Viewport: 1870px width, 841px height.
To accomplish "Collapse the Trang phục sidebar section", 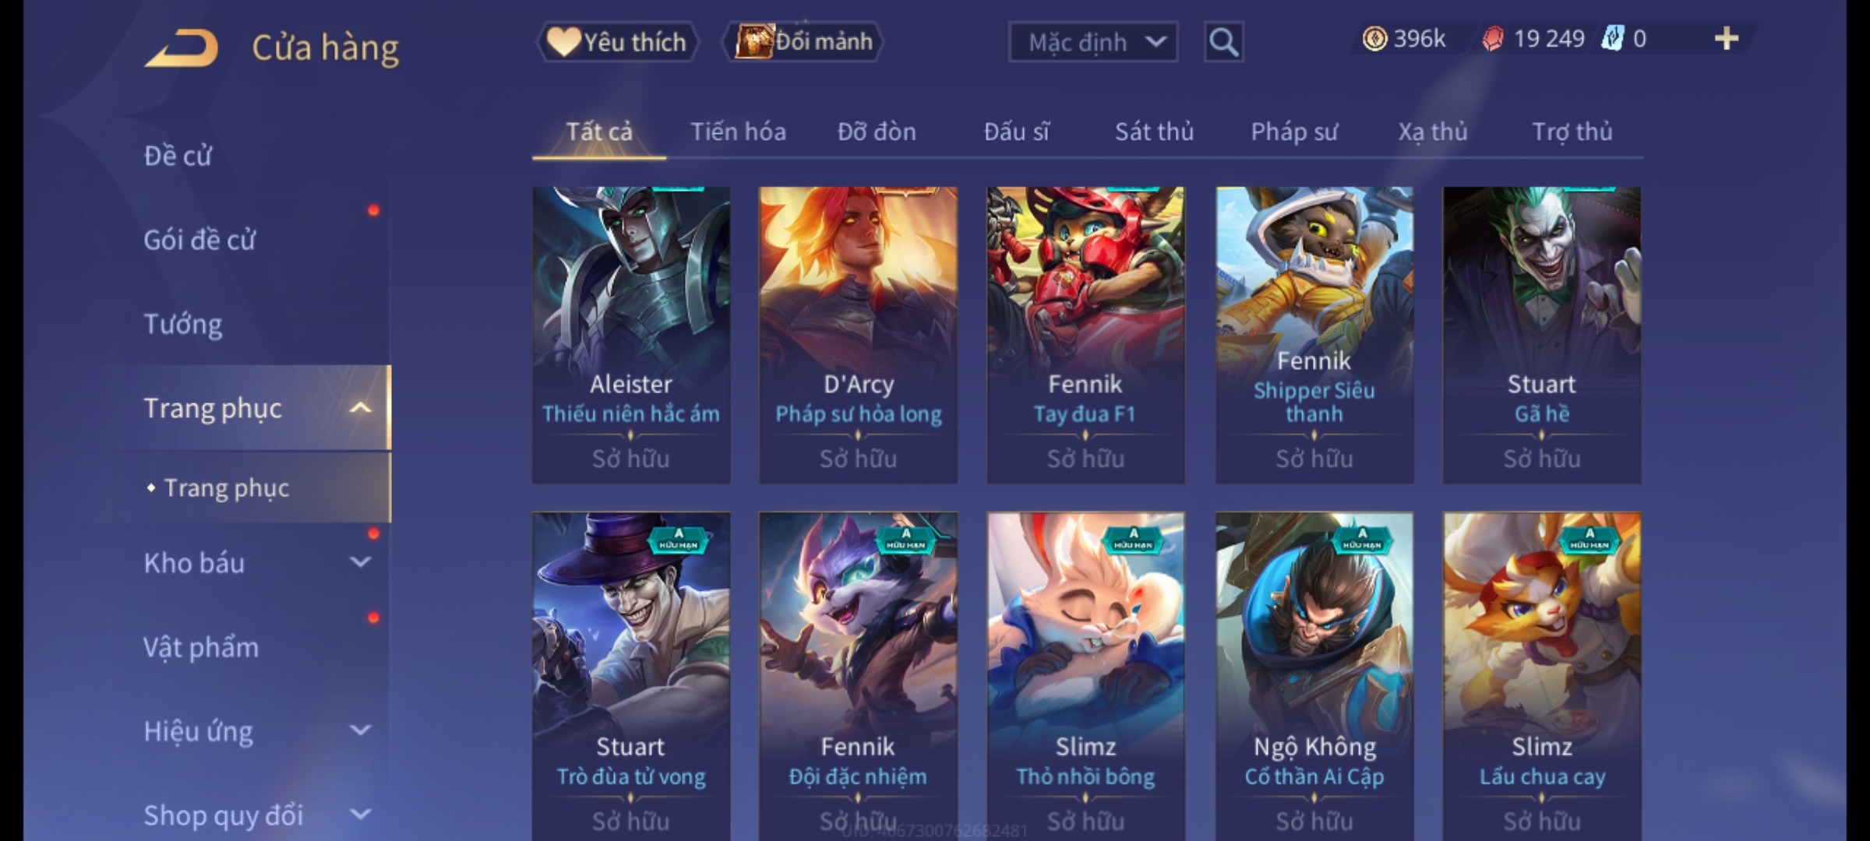I will coord(360,408).
